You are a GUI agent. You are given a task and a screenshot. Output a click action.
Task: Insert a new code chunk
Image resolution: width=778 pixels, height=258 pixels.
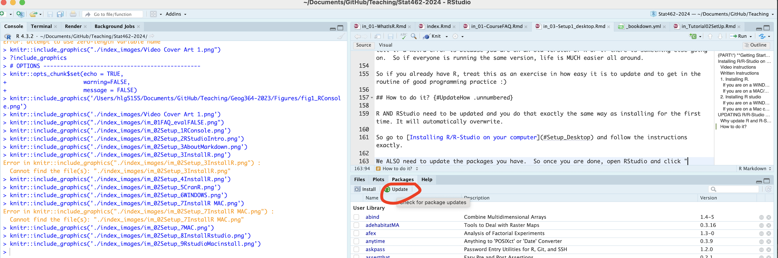(693, 36)
